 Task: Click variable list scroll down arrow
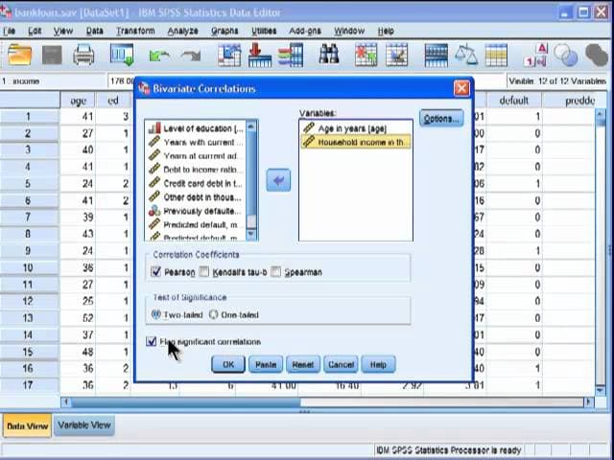point(251,234)
